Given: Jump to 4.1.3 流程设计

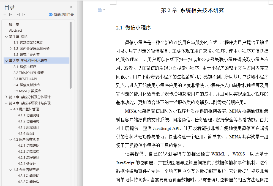Looking at the screenshot, I should coord(29,127).
